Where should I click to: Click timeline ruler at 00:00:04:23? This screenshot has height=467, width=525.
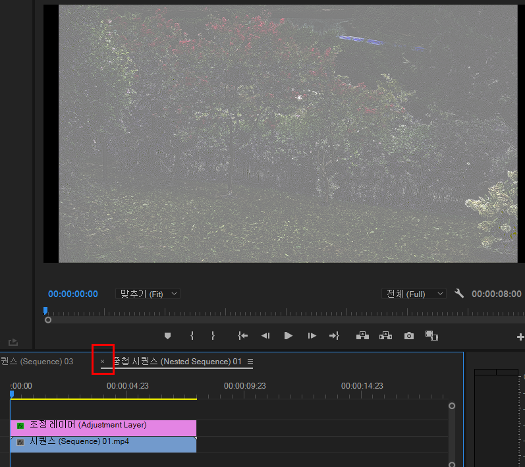click(x=128, y=386)
